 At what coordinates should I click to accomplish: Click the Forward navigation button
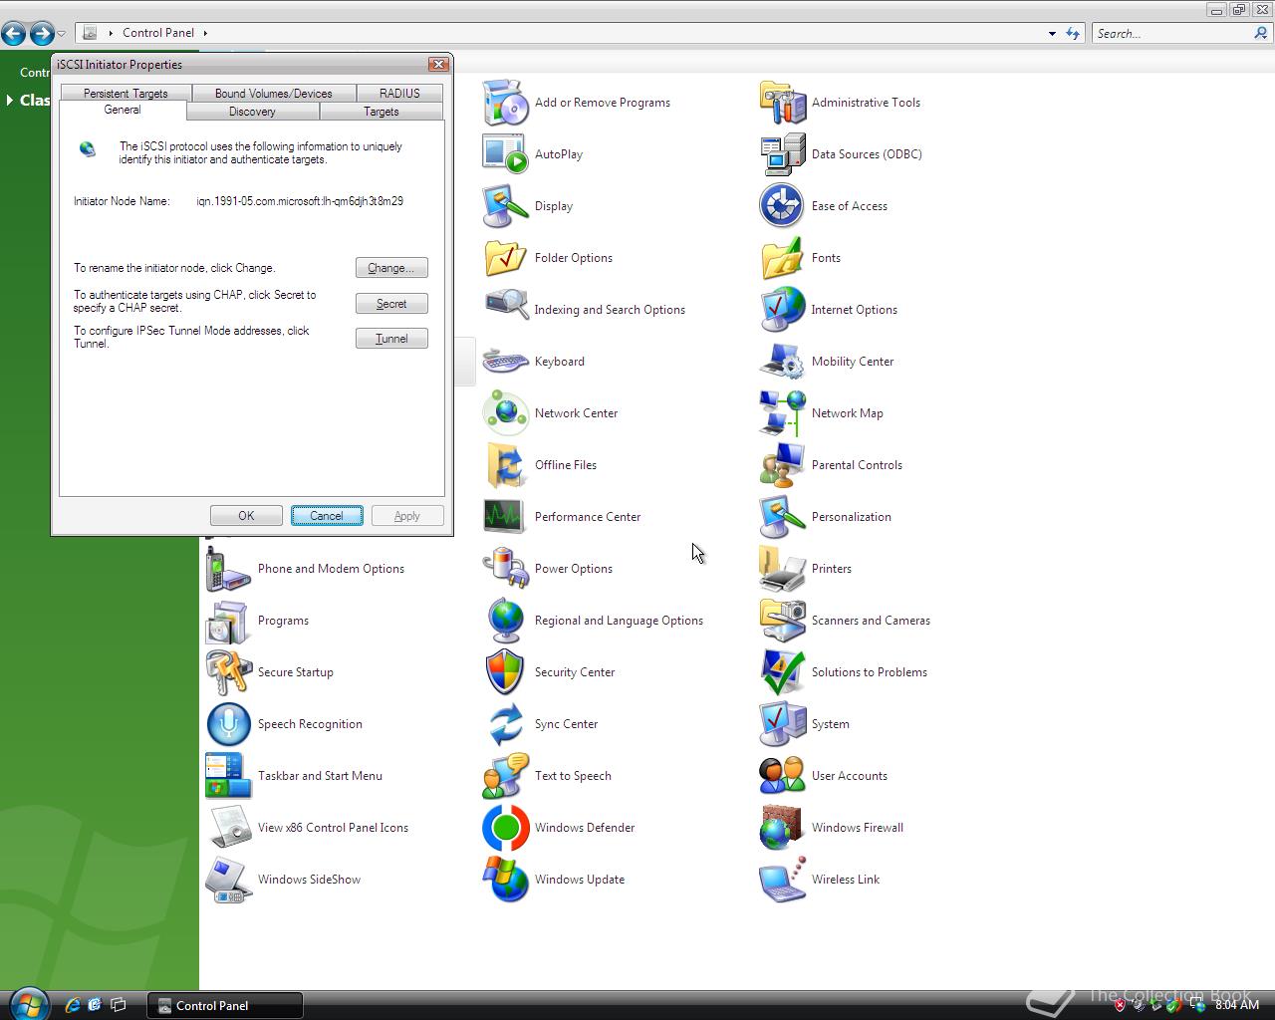click(42, 34)
